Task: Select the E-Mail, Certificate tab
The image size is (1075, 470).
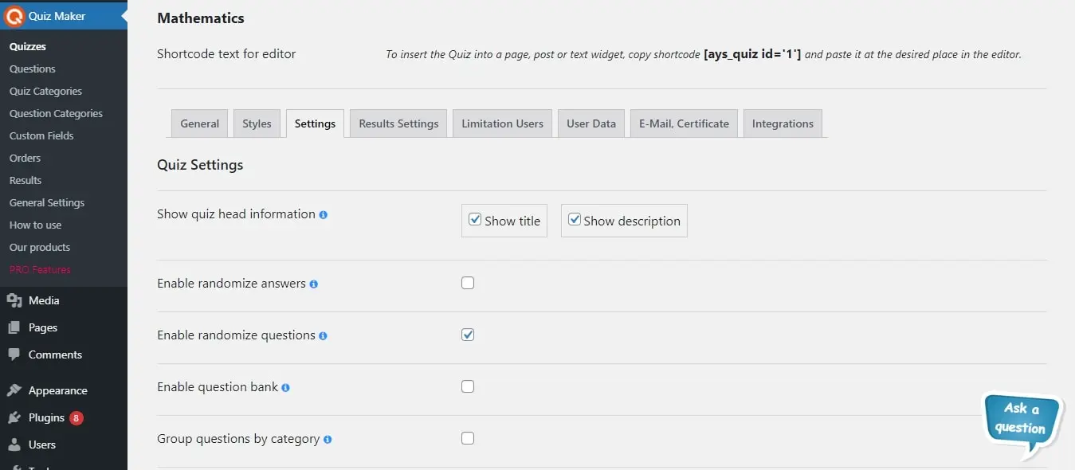Action: 683,123
